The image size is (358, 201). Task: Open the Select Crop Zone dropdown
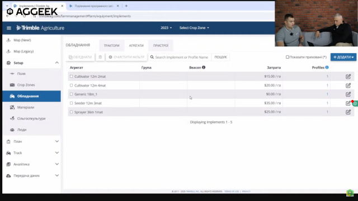coord(194,28)
